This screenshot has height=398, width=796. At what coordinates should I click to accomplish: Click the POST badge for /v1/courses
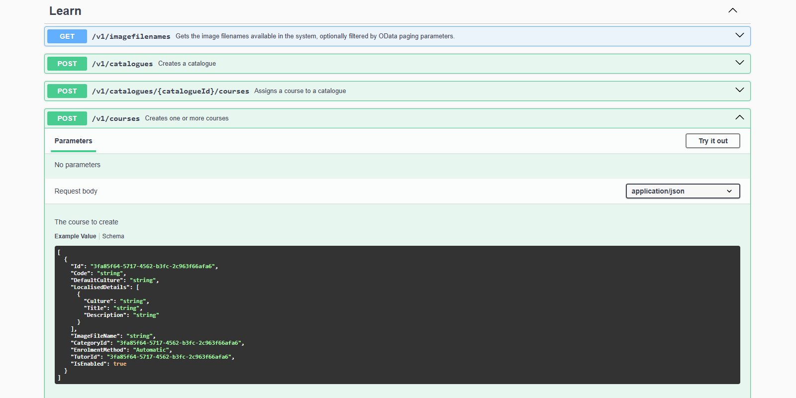click(x=67, y=118)
